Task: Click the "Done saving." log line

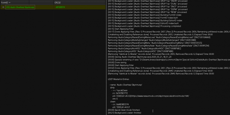Action: click(117, 63)
